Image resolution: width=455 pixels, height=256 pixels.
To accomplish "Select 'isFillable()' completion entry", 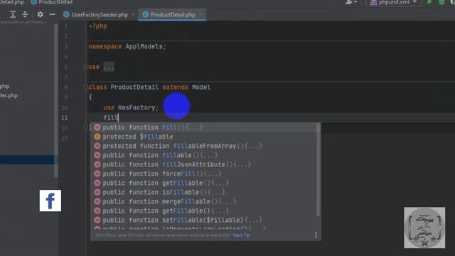I will [x=204, y=193].
